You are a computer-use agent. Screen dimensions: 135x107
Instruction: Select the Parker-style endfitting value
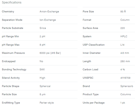pyautogui.click(x=47, y=103)
